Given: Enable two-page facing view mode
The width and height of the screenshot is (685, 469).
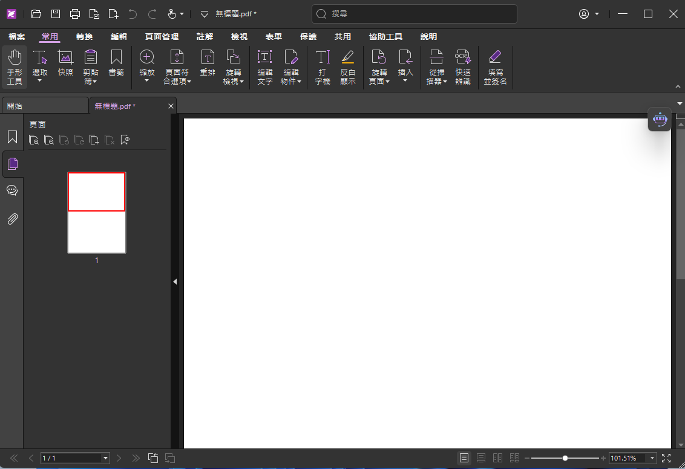Looking at the screenshot, I should (498, 458).
